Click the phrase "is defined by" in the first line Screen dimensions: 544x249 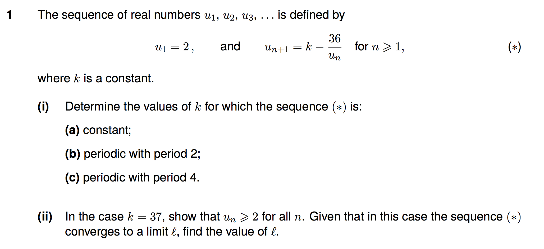(311, 15)
